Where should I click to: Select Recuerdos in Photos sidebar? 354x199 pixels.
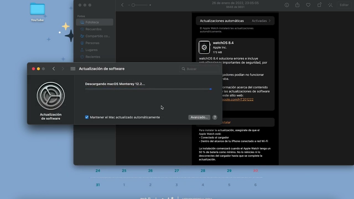pos(95,29)
